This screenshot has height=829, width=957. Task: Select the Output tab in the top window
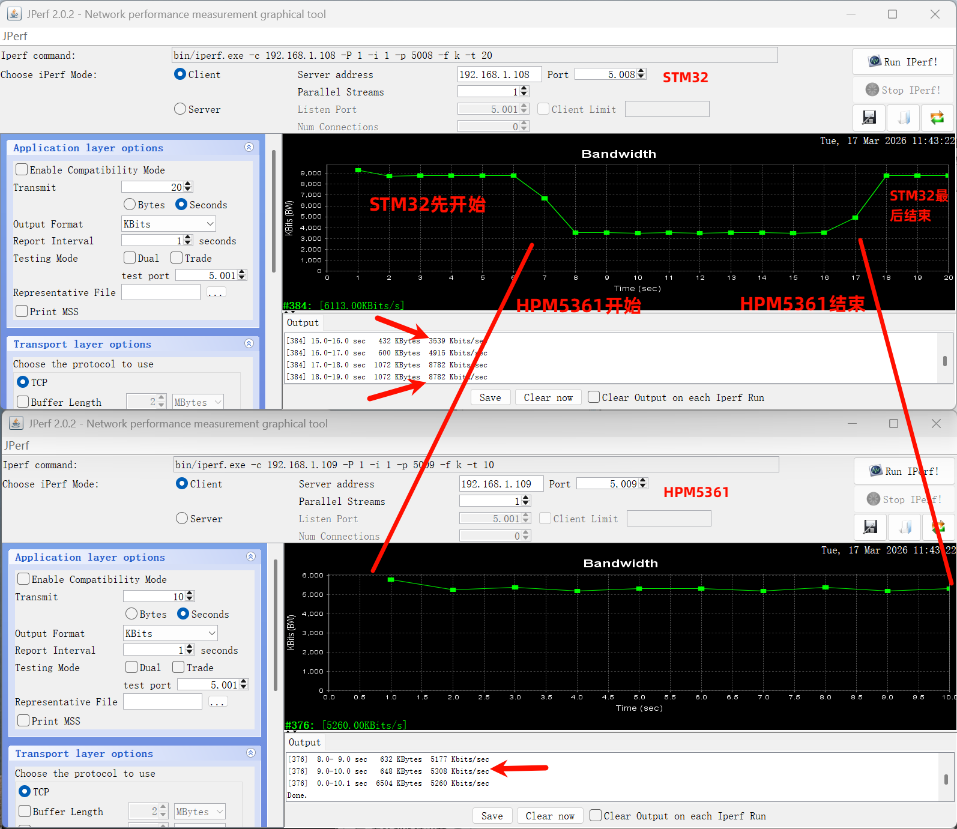pos(303,323)
